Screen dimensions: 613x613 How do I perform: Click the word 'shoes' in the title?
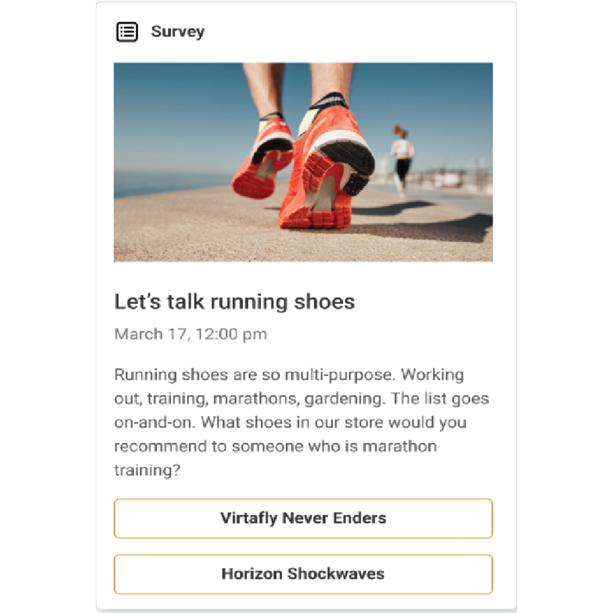(324, 302)
